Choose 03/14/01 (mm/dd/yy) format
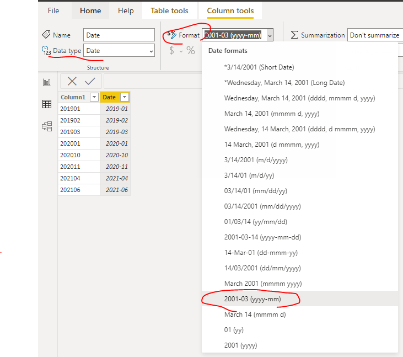 [300, 190]
